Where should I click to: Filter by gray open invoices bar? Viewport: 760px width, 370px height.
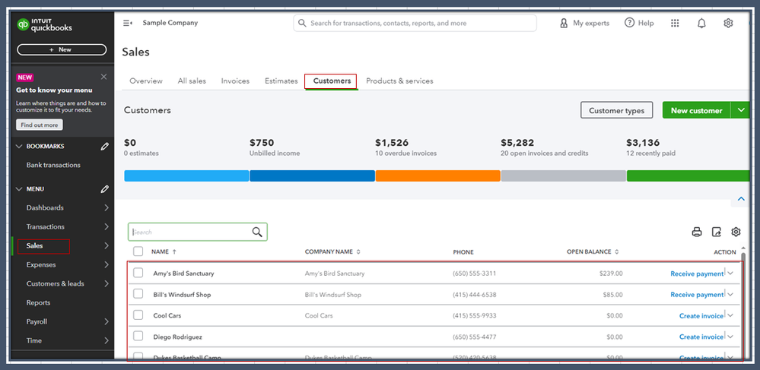(x=563, y=176)
